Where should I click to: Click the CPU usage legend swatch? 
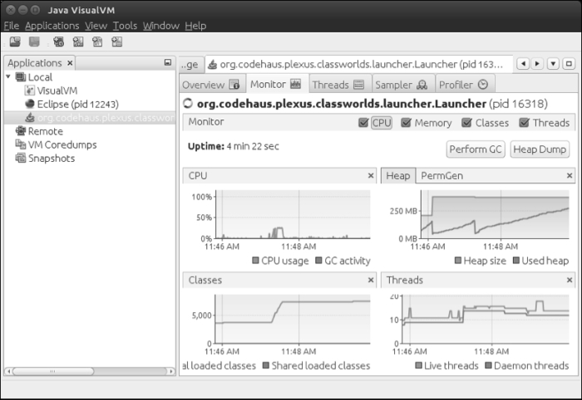click(255, 261)
